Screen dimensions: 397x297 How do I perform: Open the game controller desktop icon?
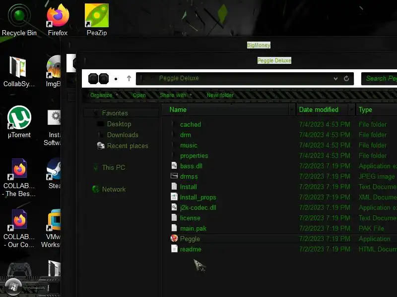[x=19, y=270]
